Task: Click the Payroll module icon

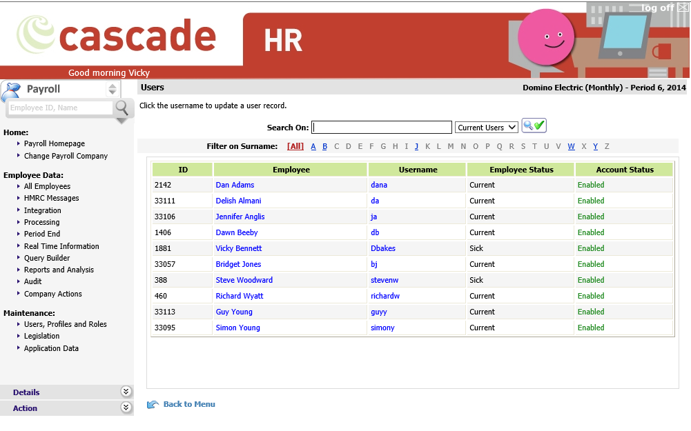Action: (12, 91)
